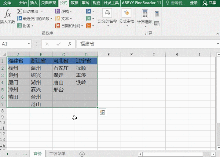Click the Login (登录) button

point(194,3)
